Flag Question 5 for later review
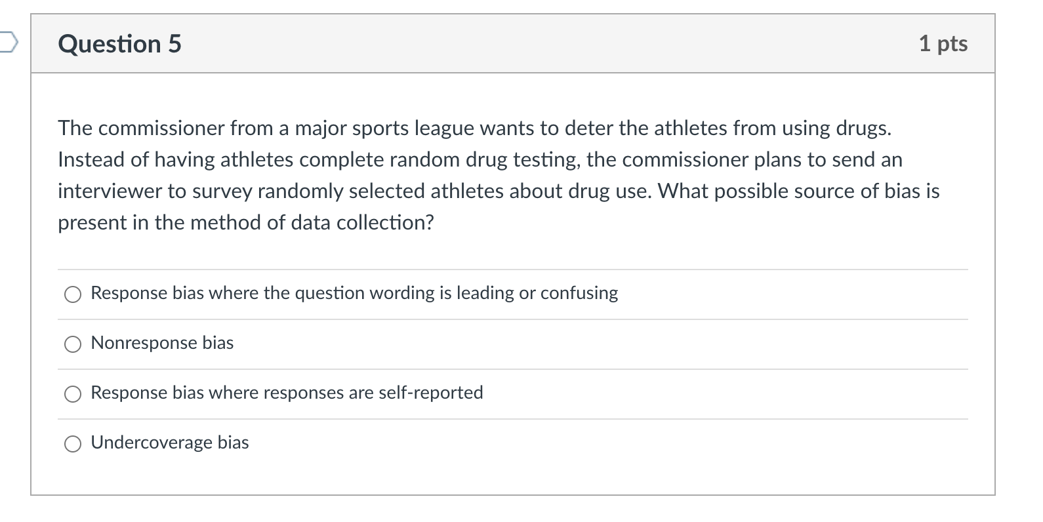The width and height of the screenshot is (1043, 522). pos(8,43)
